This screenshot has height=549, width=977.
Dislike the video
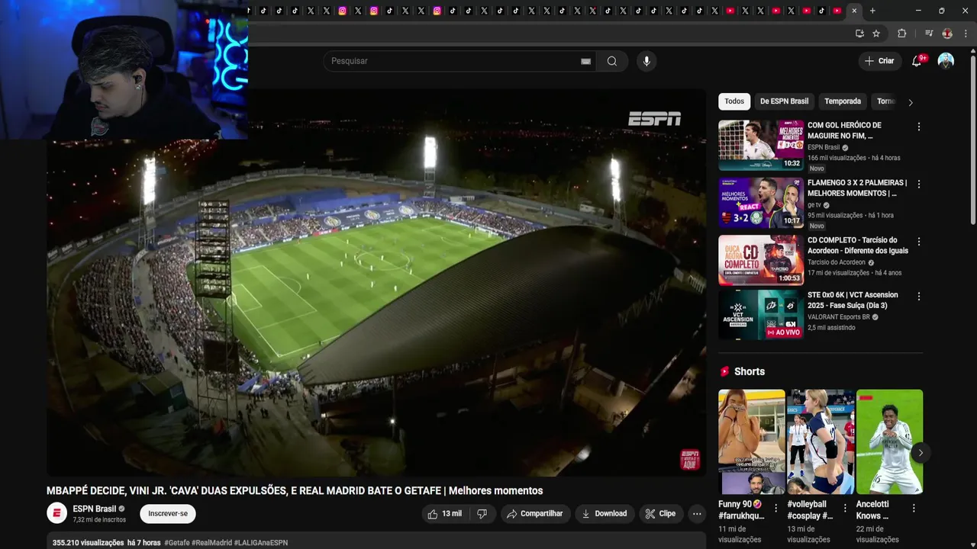(x=482, y=514)
